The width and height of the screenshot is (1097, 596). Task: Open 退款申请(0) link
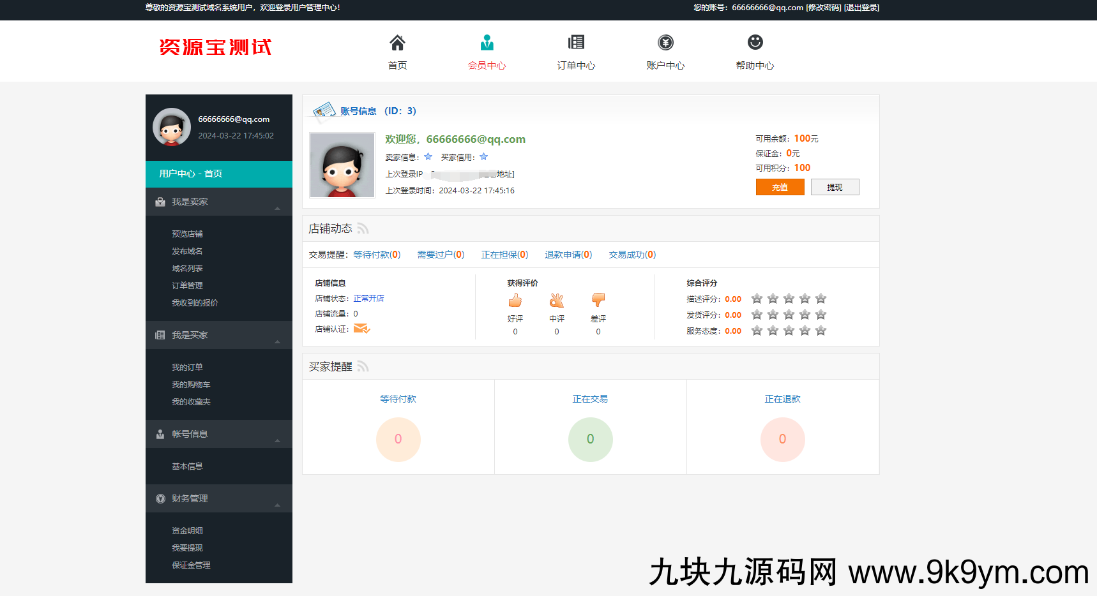pos(568,255)
